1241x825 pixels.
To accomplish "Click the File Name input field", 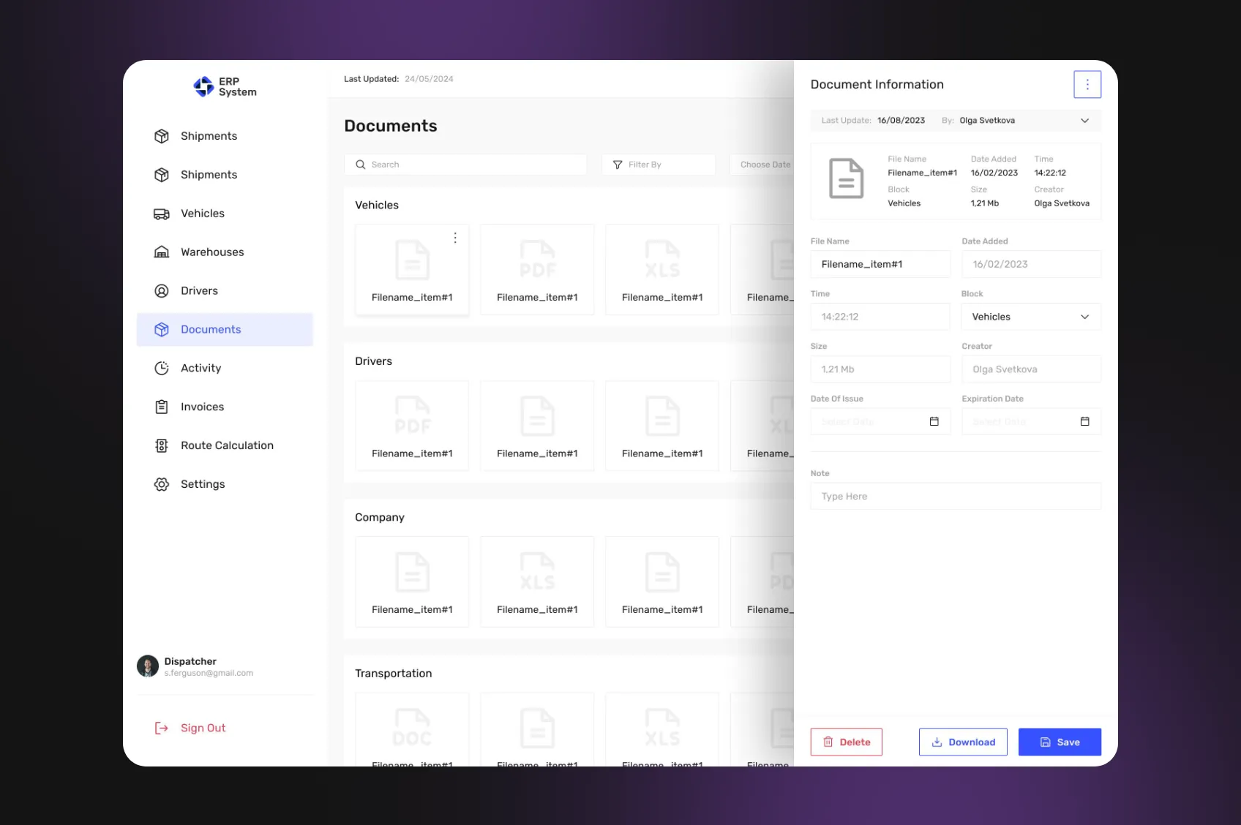I will pyautogui.click(x=880, y=264).
